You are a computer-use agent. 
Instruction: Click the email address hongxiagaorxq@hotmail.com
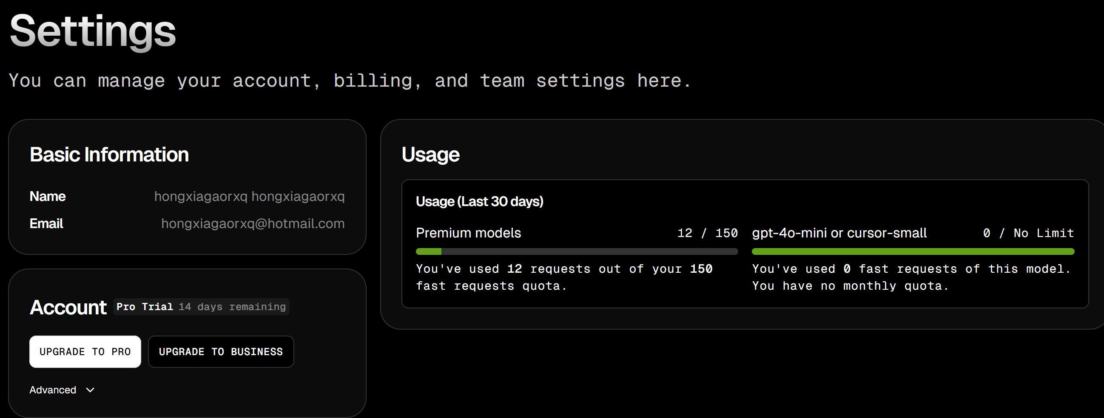pyautogui.click(x=253, y=223)
